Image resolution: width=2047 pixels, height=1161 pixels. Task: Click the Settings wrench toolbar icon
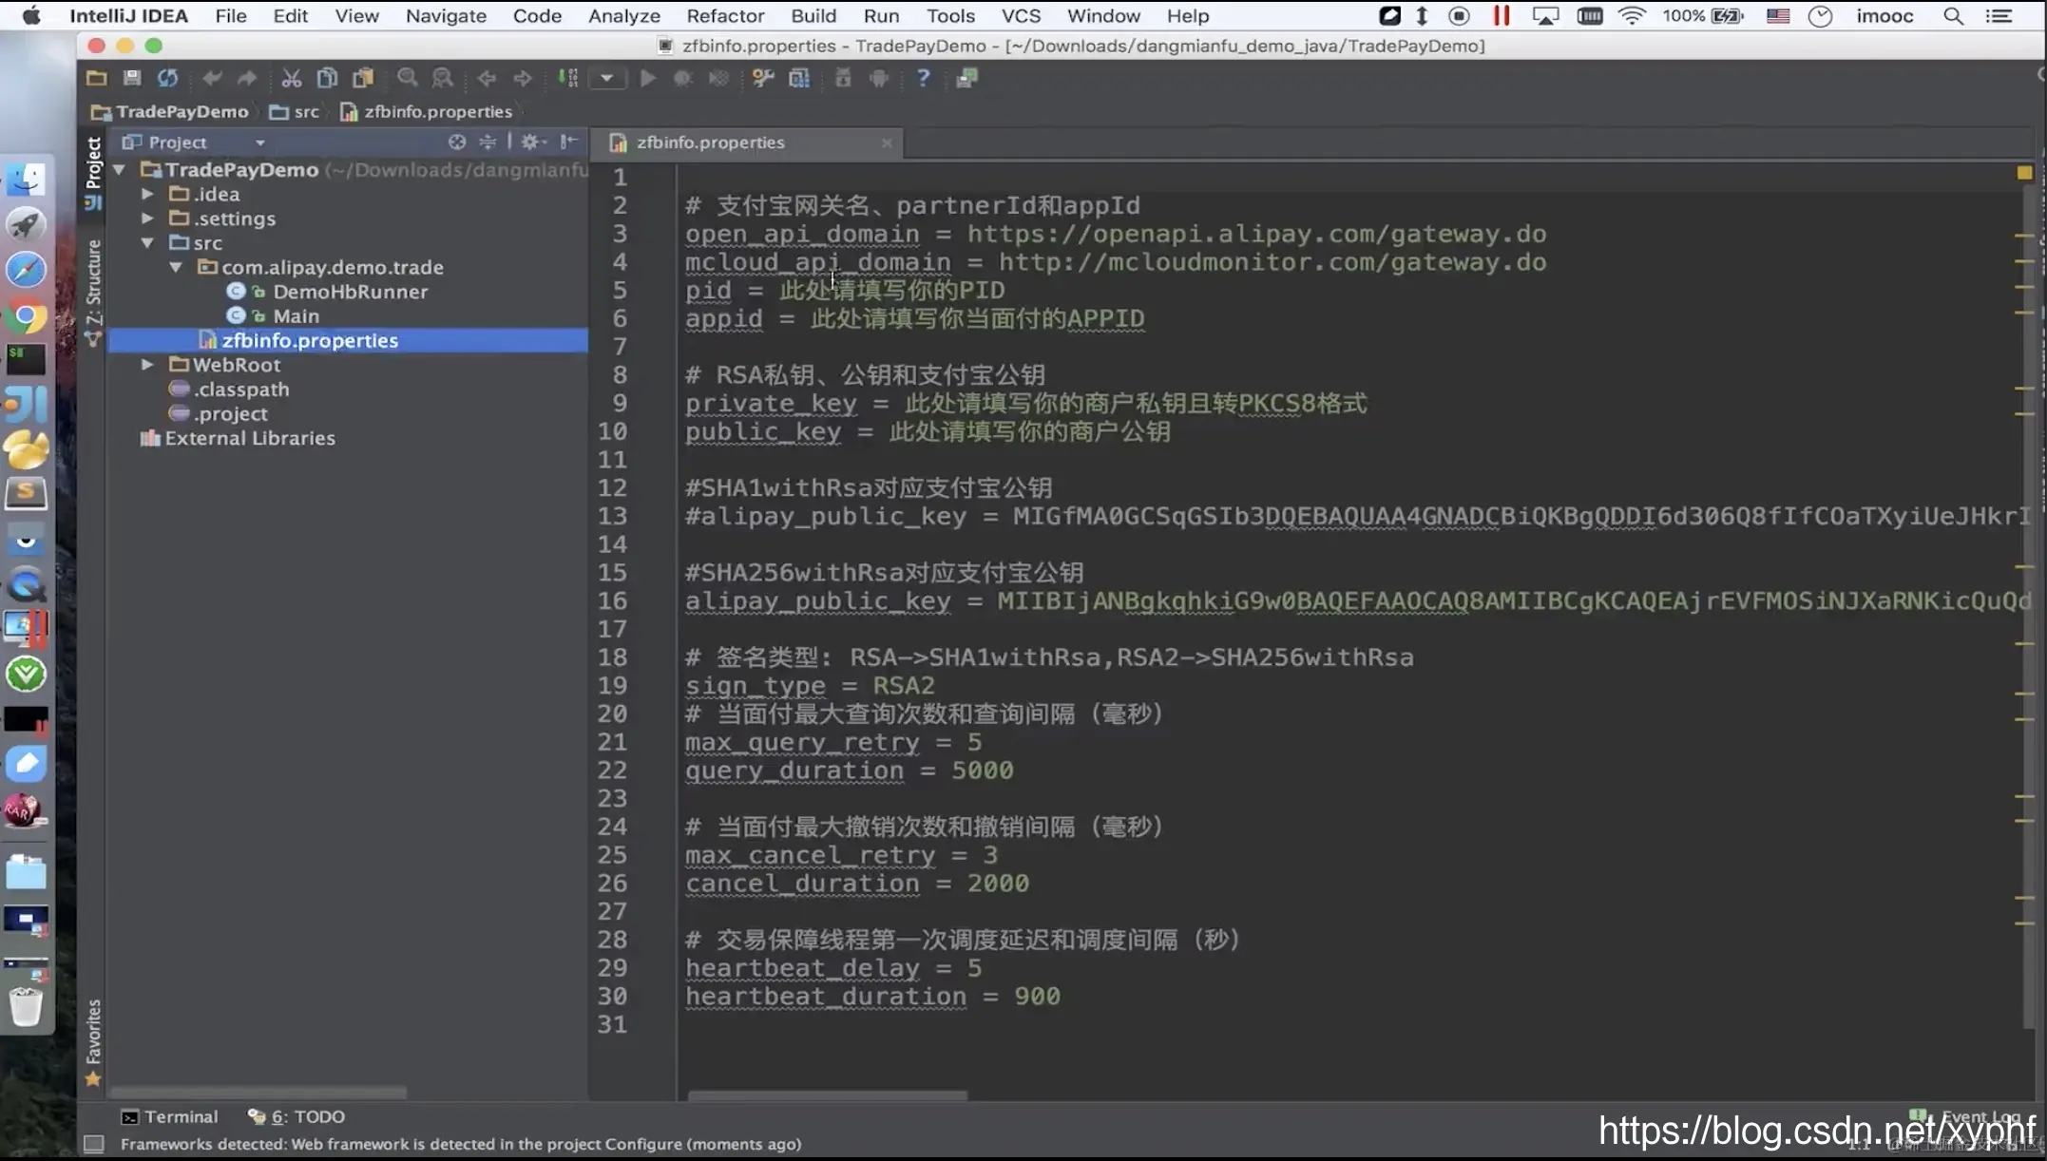(x=762, y=78)
